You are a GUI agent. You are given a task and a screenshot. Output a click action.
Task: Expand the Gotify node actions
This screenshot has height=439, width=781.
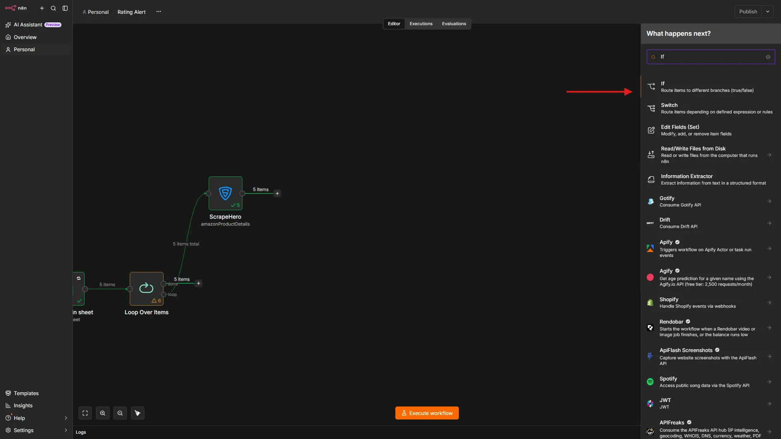point(769,201)
